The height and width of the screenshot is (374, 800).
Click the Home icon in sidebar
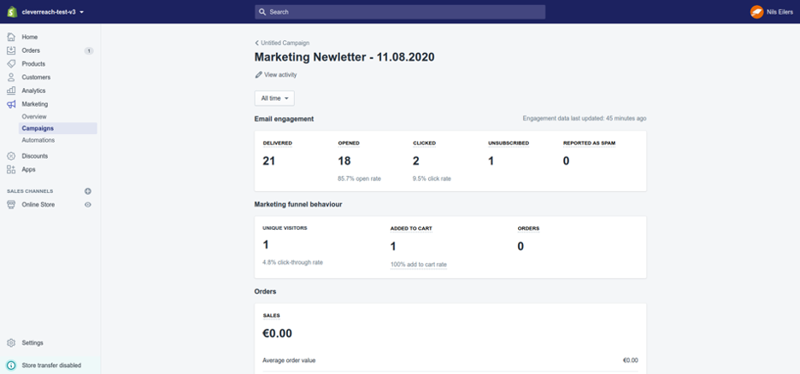(11, 38)
